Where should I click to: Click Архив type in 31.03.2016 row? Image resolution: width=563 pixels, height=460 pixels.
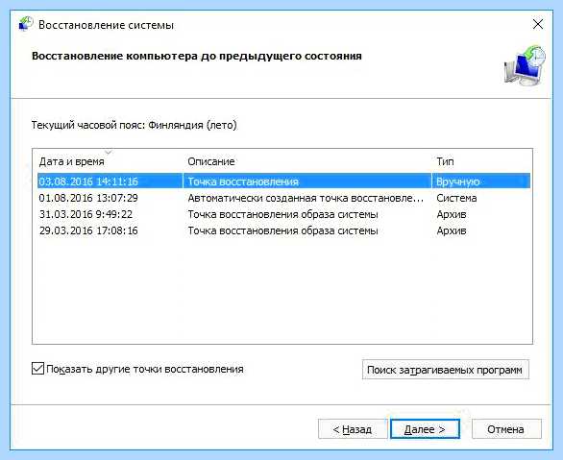pyautogui.click(x=452, y=214)
